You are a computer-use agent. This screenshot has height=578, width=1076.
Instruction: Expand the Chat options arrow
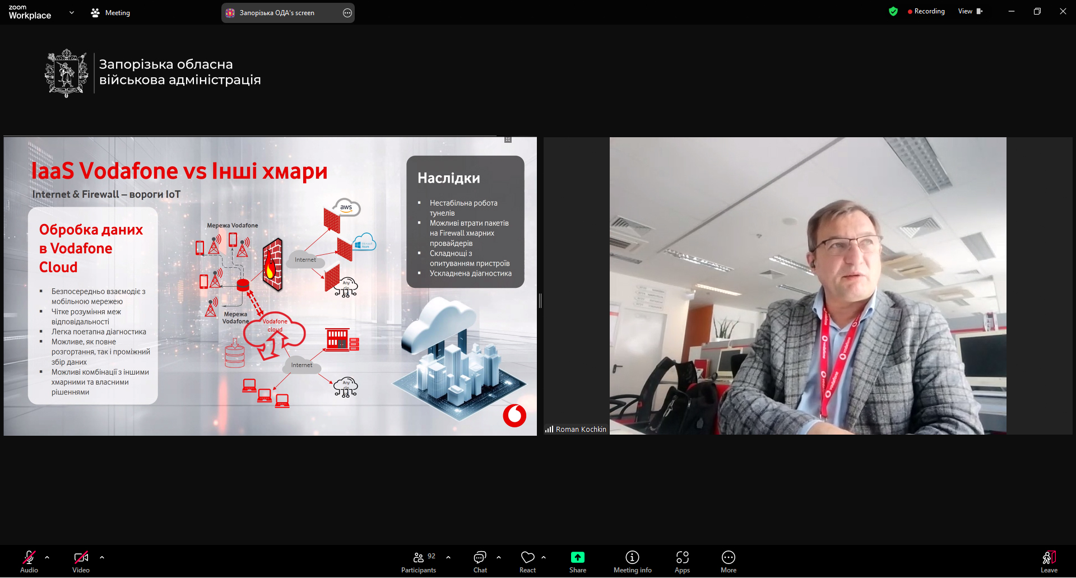(x=499, y=557)
